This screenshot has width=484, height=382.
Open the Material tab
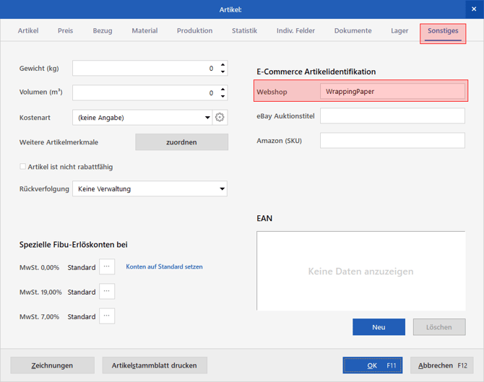click(144, 30)
